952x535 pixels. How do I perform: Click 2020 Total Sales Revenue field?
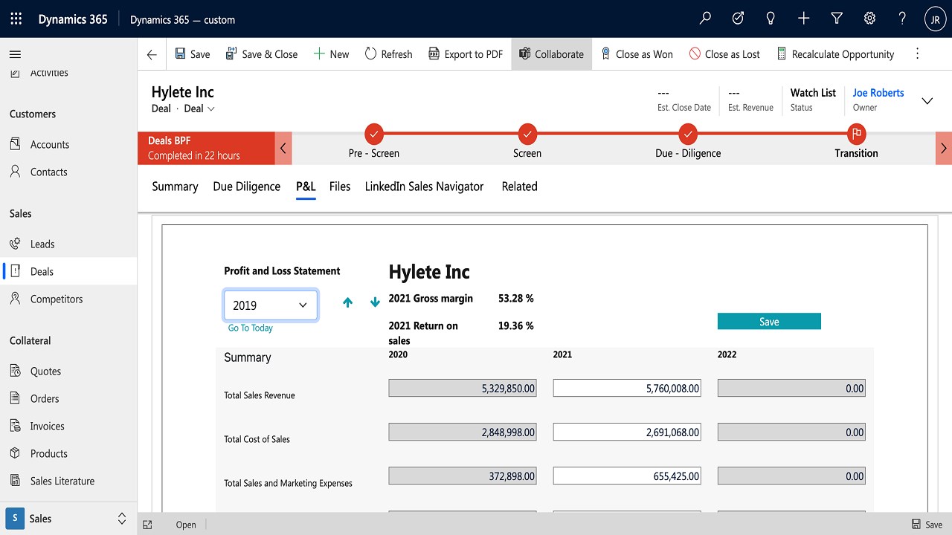click(x=463, y=388)
